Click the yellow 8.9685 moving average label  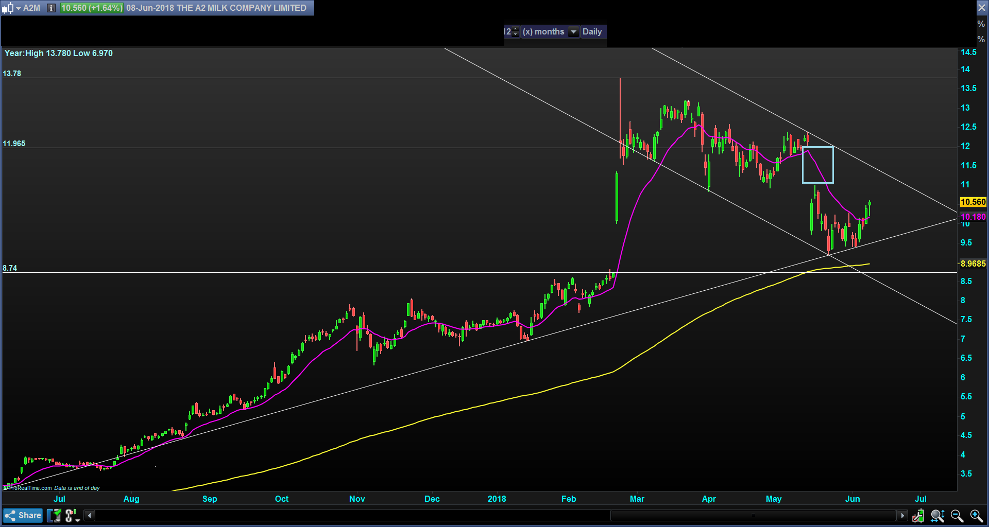click(x=973, y=263)
